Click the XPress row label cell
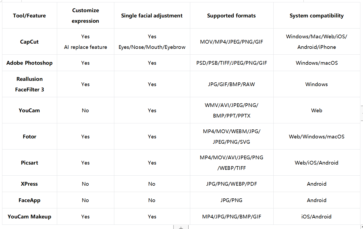Viewport: 363px width, 229px height. 29,184
